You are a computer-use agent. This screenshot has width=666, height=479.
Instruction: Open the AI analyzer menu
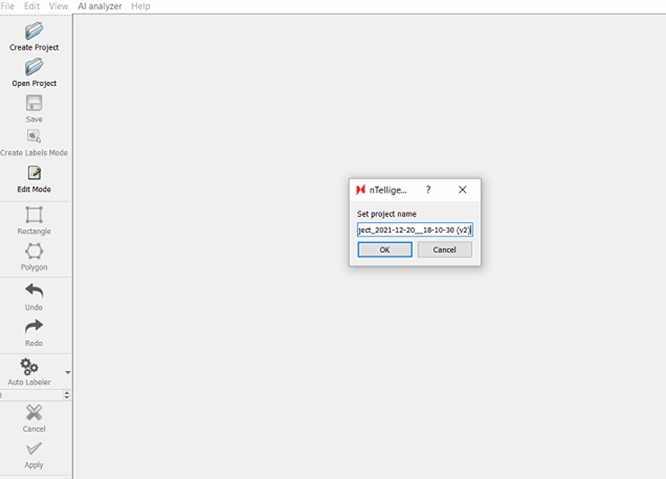click(x=99, y=6)
